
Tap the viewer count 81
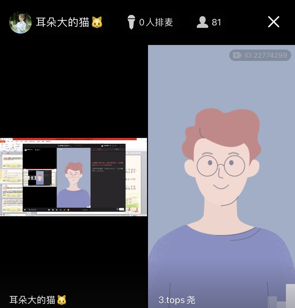pos(216,22)
